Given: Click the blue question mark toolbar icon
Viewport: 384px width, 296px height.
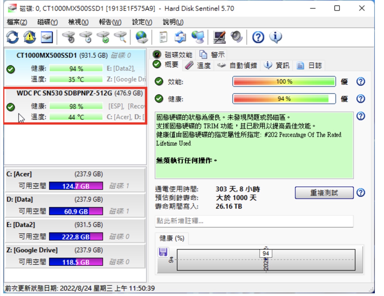Looking at the screenshot, I should (x=258, y=37).
